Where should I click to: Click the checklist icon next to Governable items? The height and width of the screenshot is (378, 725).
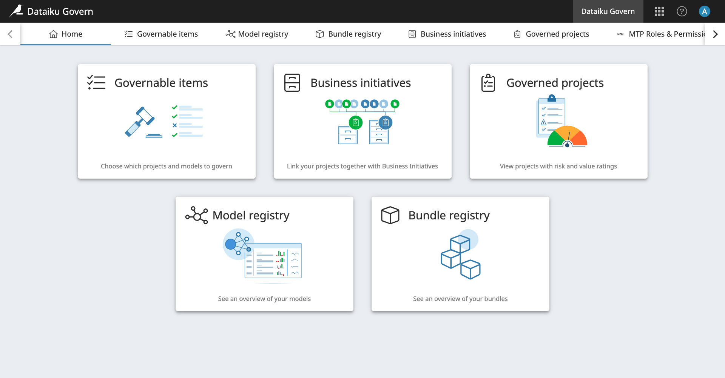[x=128, y=34]
